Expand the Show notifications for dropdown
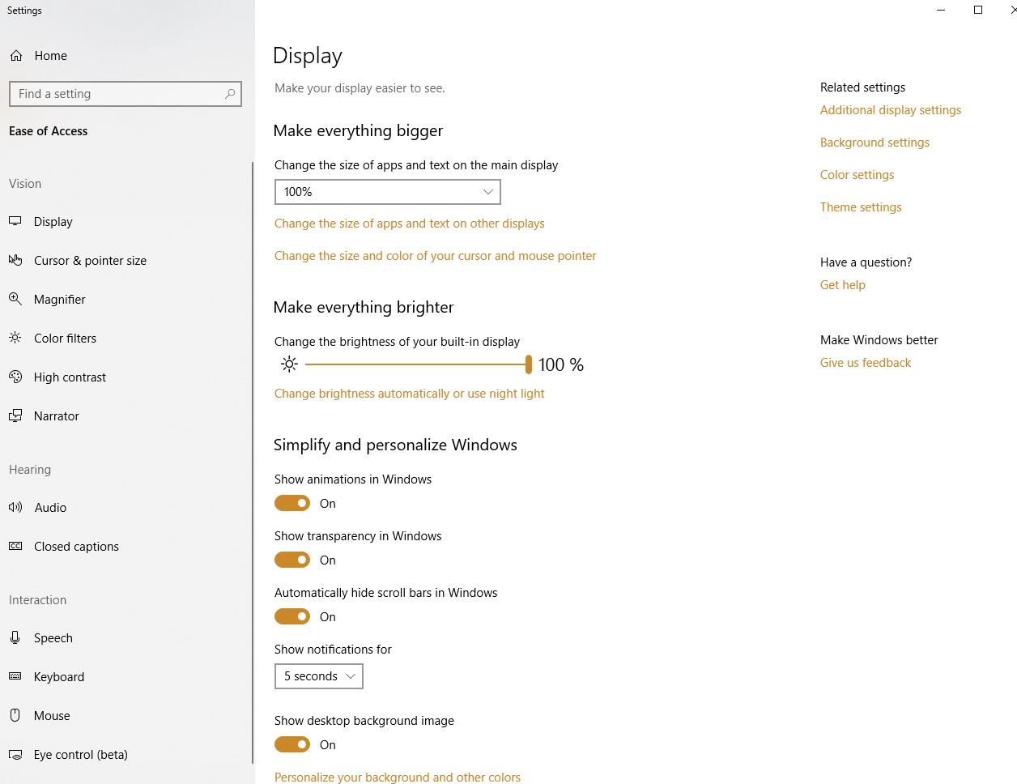1017x784 pixels. (318, 676)
